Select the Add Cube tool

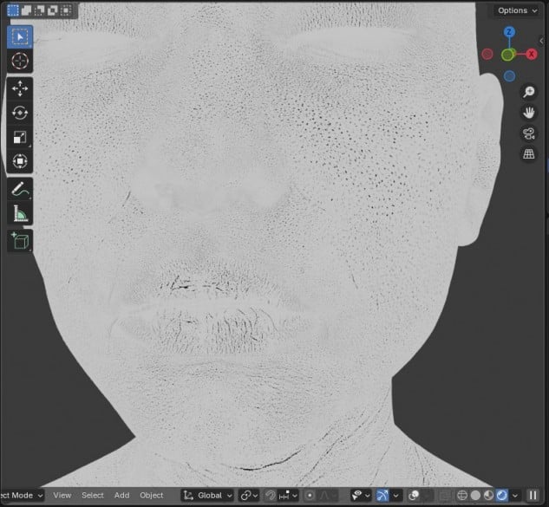[20, 241]
